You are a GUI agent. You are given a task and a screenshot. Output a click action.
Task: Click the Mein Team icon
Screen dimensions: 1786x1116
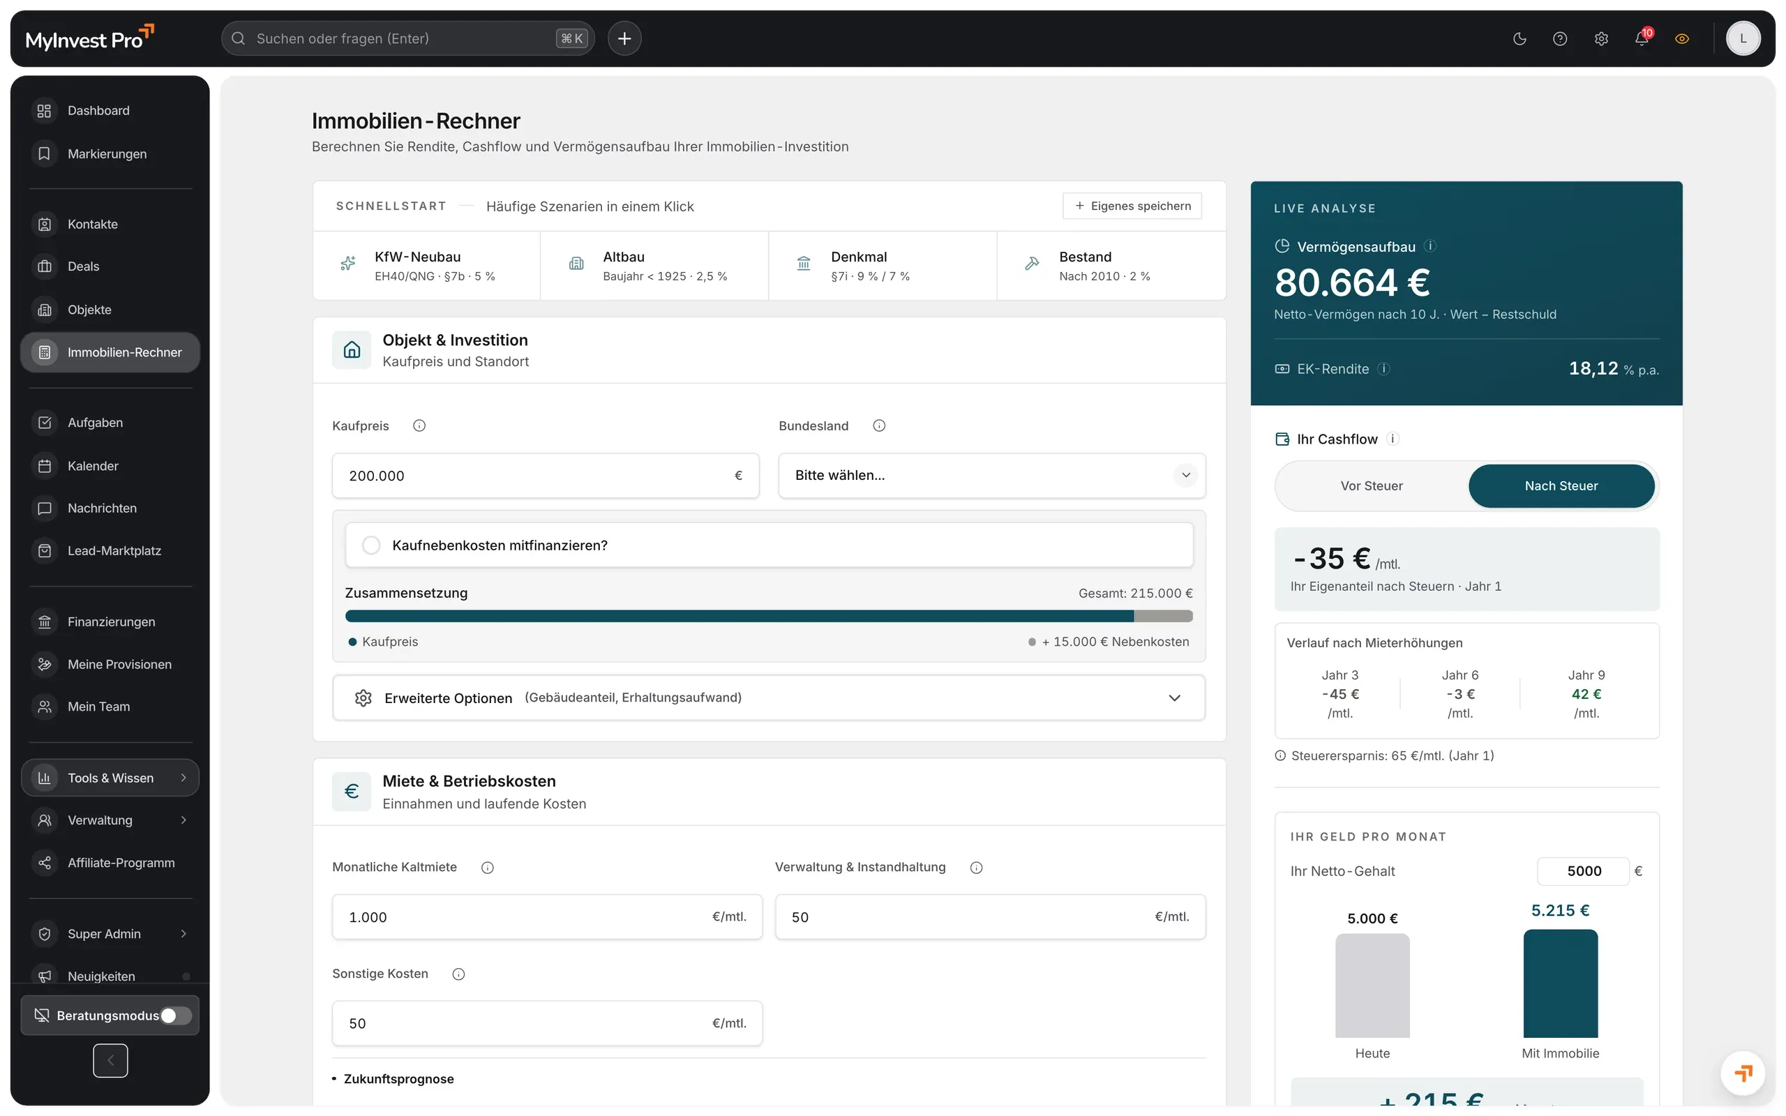point(44,707)
